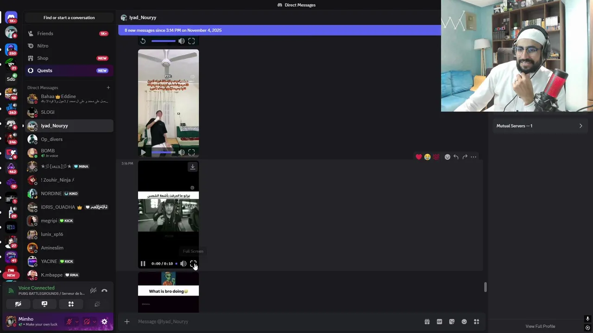
Task: Click View Full Profile link
Action: [x=540, y=326]
